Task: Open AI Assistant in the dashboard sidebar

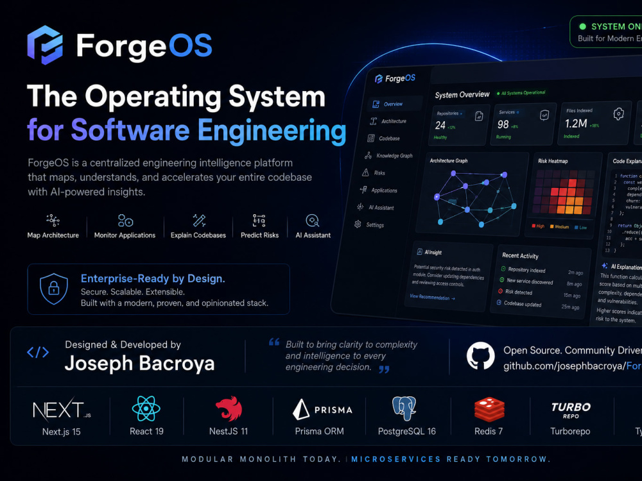Action: point(376,207)
